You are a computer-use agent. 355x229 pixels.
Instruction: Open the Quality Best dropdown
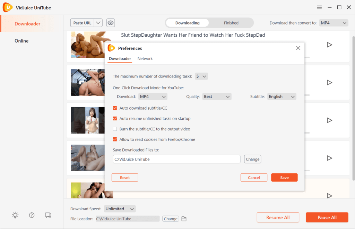coord(217,97)
